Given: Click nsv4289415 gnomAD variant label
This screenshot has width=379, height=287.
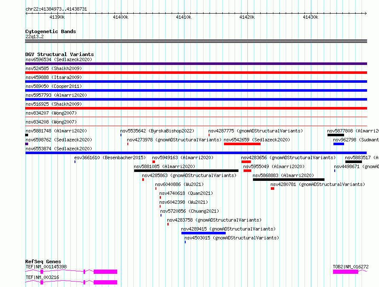Looking at the screenshot, I should [228, 229].
